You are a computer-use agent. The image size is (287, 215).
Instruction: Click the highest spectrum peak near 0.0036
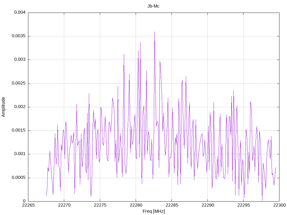click(154, 32)
